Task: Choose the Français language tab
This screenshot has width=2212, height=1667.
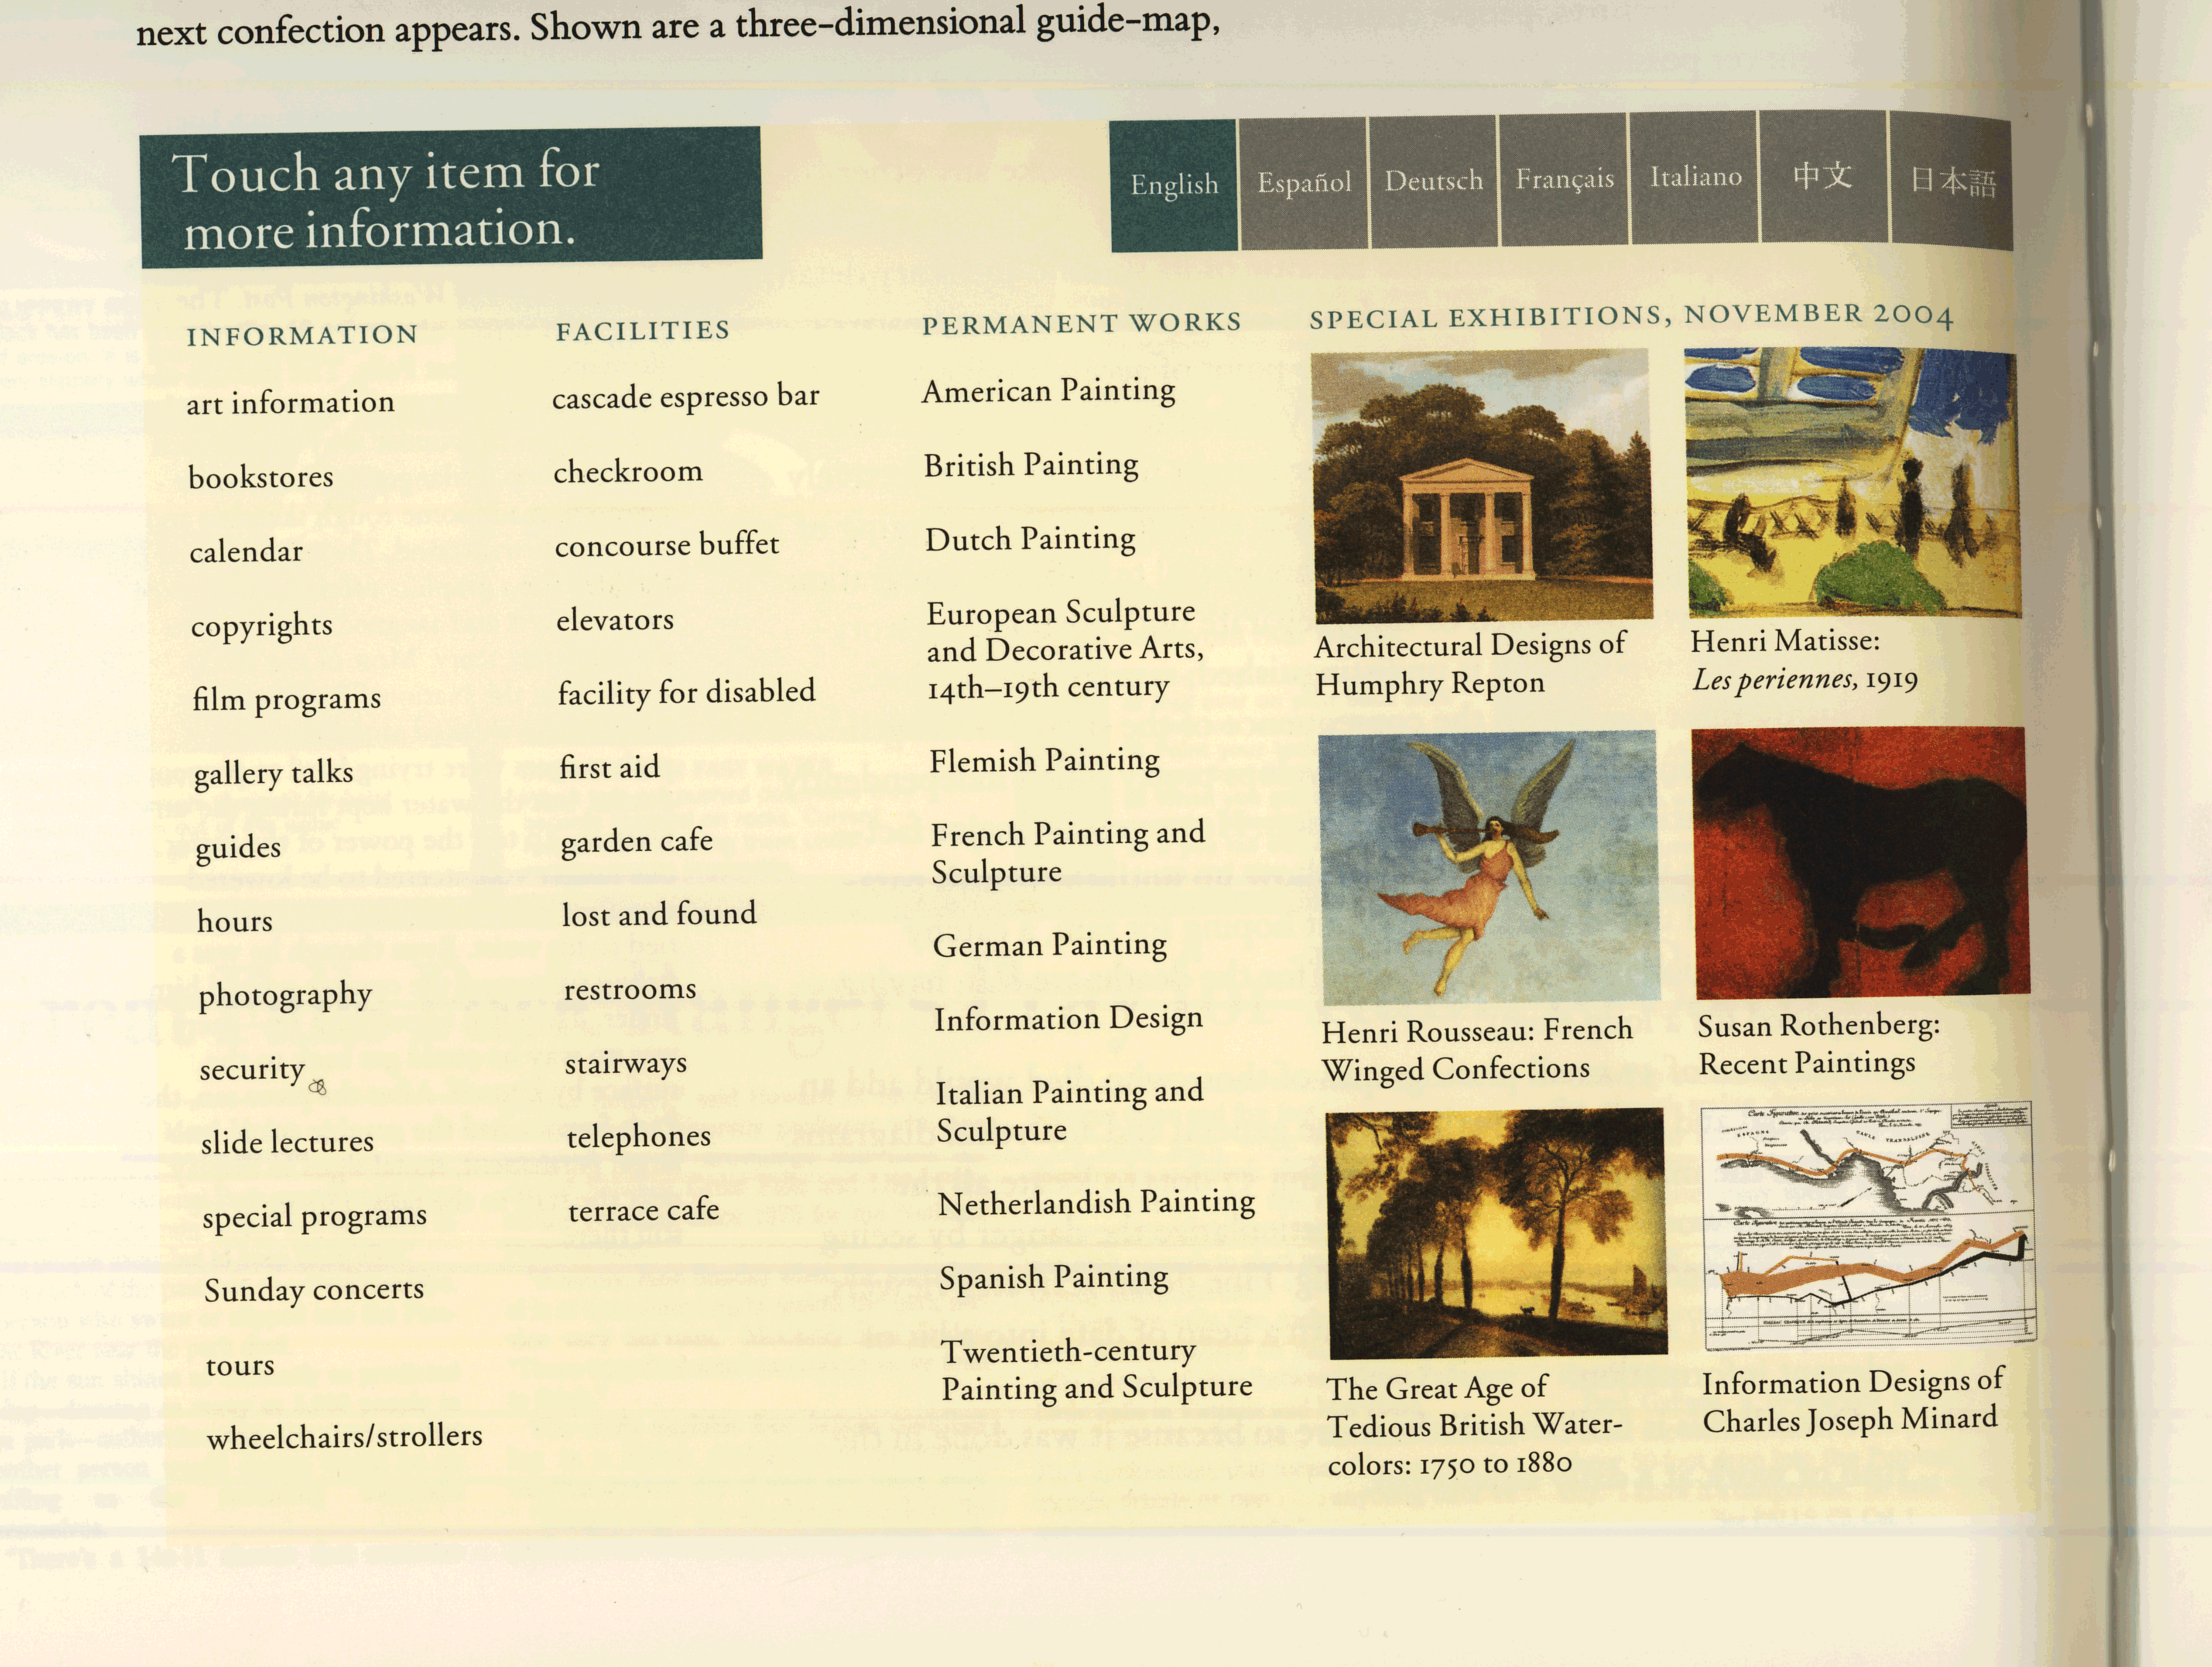Action: pos(1564,179)
